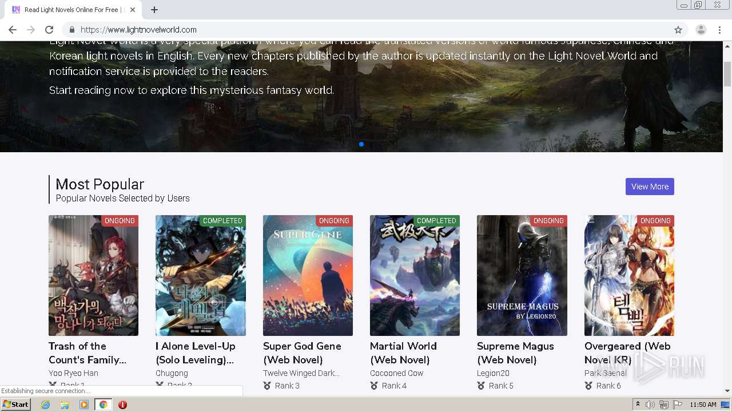Image resolution: width=732 pixels, height=412 pixels.
Task: Open Martial World cover image
Action: tap(415, 275)
